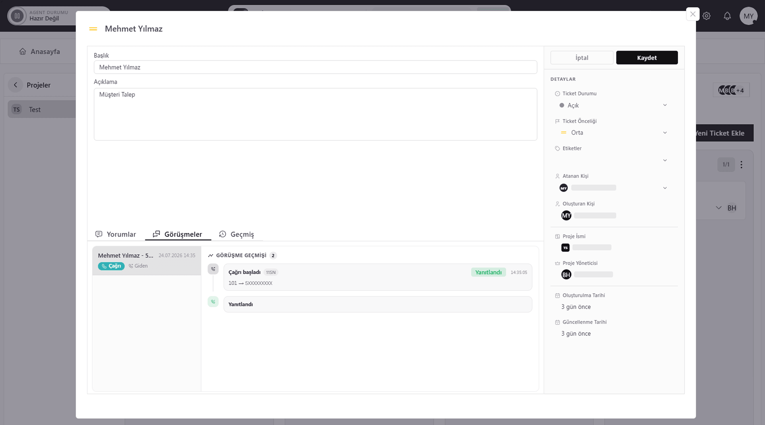This screenshot has height=425, width=765.
Task: Open the Ticket Önceliği dropdown showing Orta
Action: 613,133
